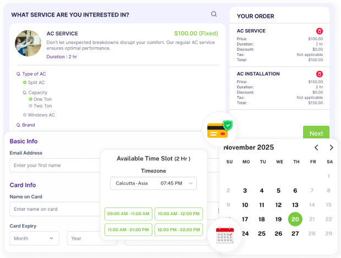Image resolution: width=341 pixels, height=258 pixels.
Task: Click the Duration : 2 hr text
Action: (x=62, y=57)
